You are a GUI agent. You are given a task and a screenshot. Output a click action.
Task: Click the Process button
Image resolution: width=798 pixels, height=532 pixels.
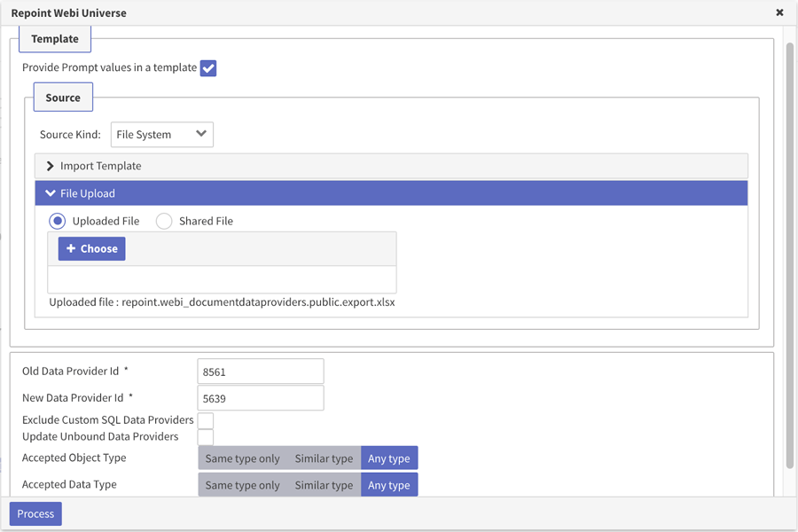click(35, 513)
